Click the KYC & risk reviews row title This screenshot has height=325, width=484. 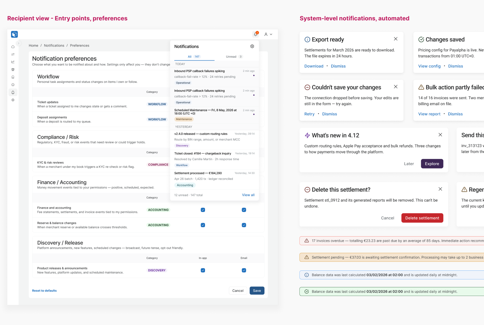pyautogui.click(x=50, y=163)
